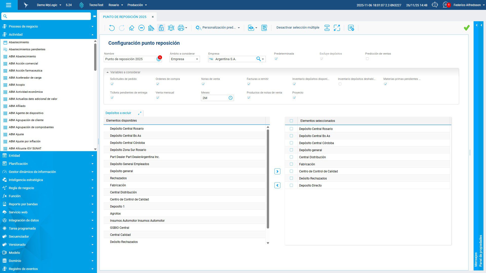
Task: Open the hamburger main menu
Action: click(9, 5)
